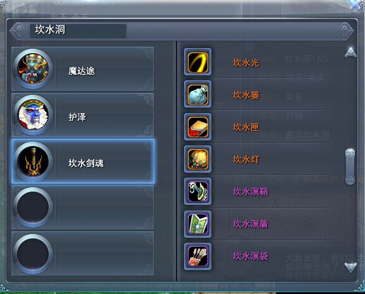This screenshot has width=365, height=294.
Task: Click the down arrow of the loot list
Action: click(350, 267)
